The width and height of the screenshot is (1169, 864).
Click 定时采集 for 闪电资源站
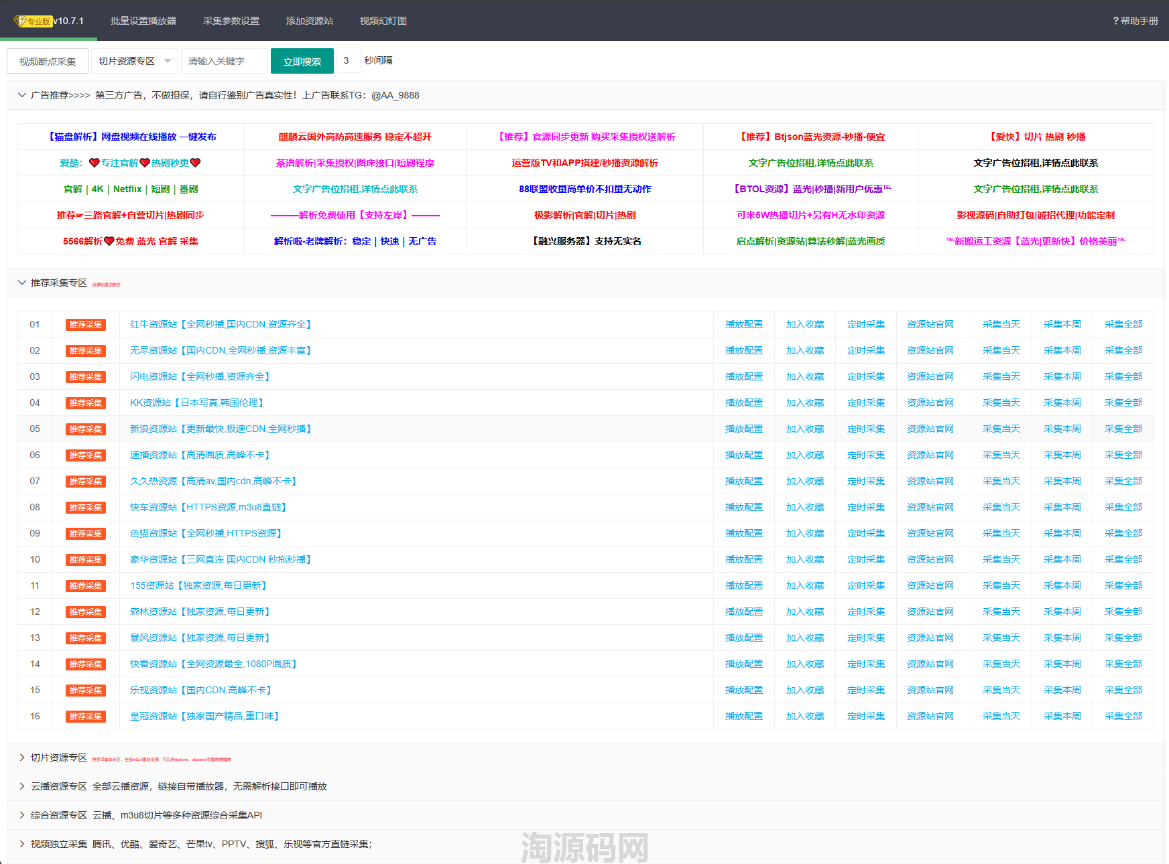(866, 376)
